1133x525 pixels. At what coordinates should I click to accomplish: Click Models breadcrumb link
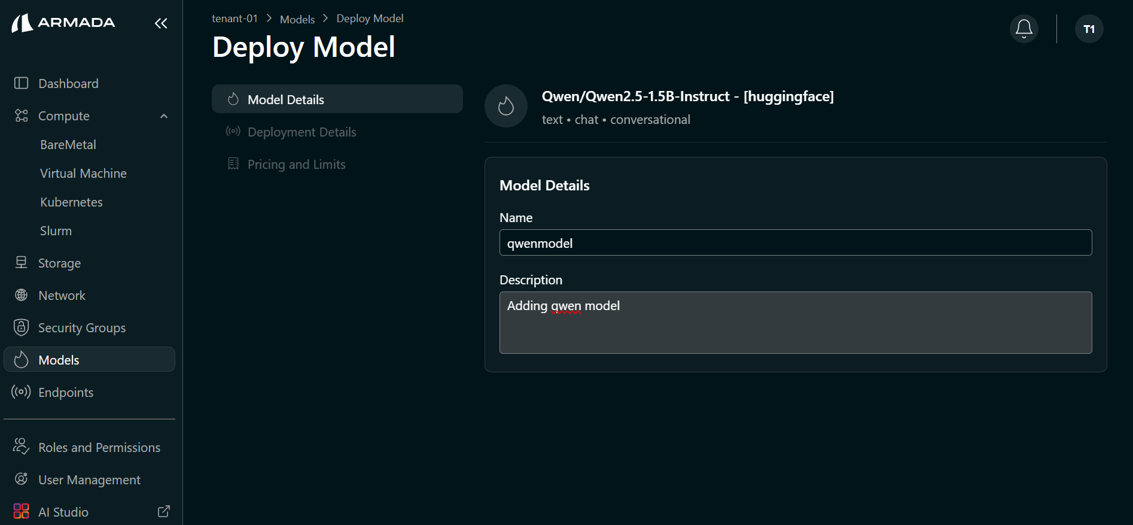tap(297, 19)
